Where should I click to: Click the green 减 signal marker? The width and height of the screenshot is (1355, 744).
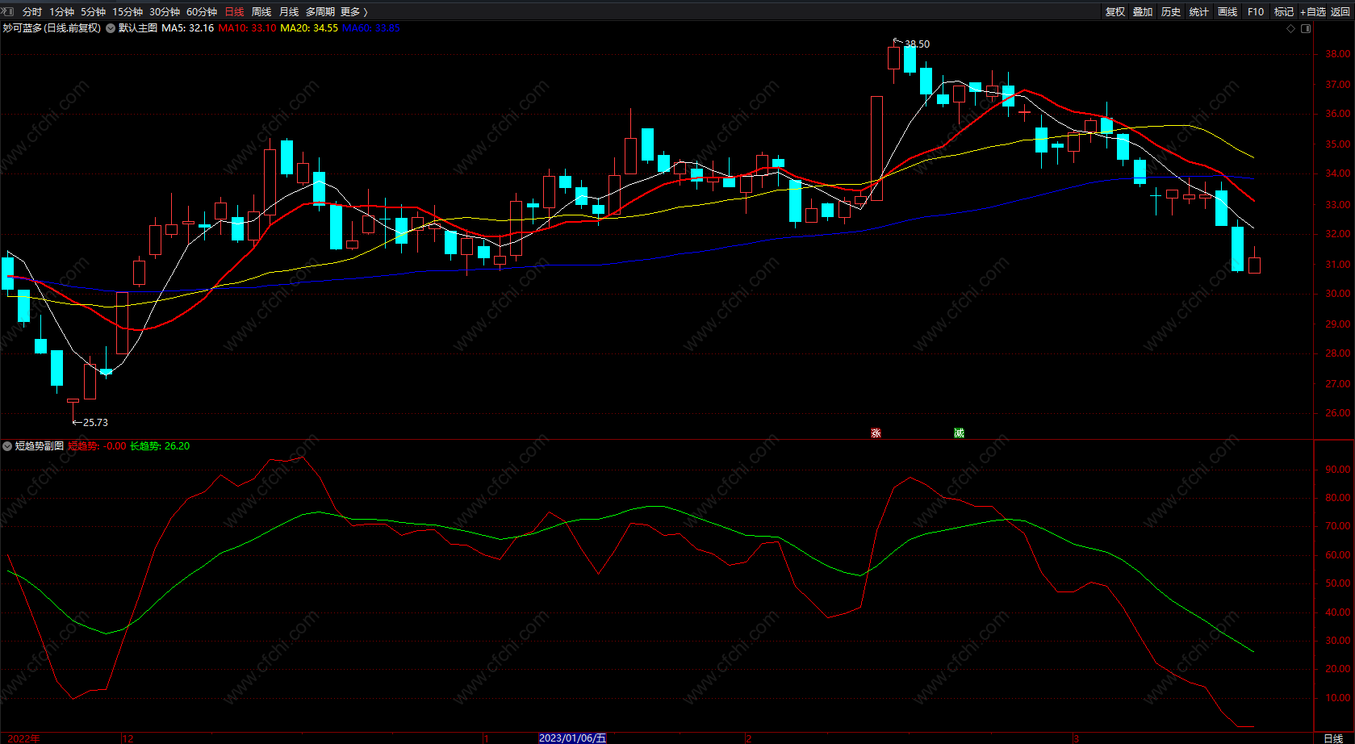tap(959, 433)
